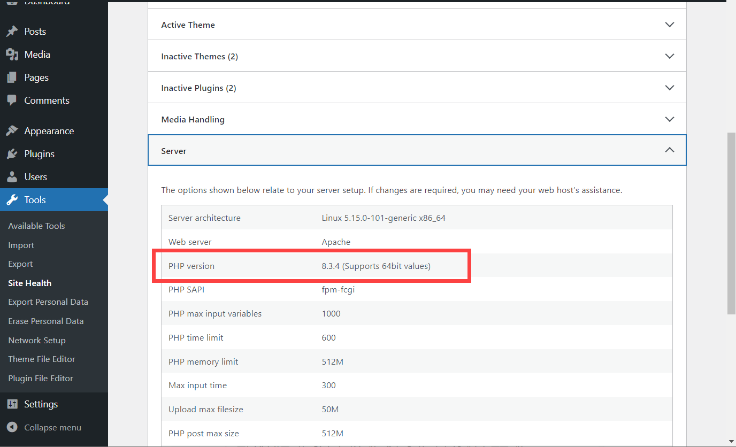Click the page vertical scrollbar thumb
The image size is (736, 447).
click(x=731, y=223)
